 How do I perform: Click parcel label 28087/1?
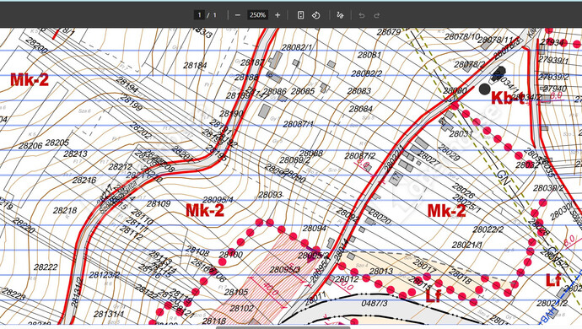[298, 124]
